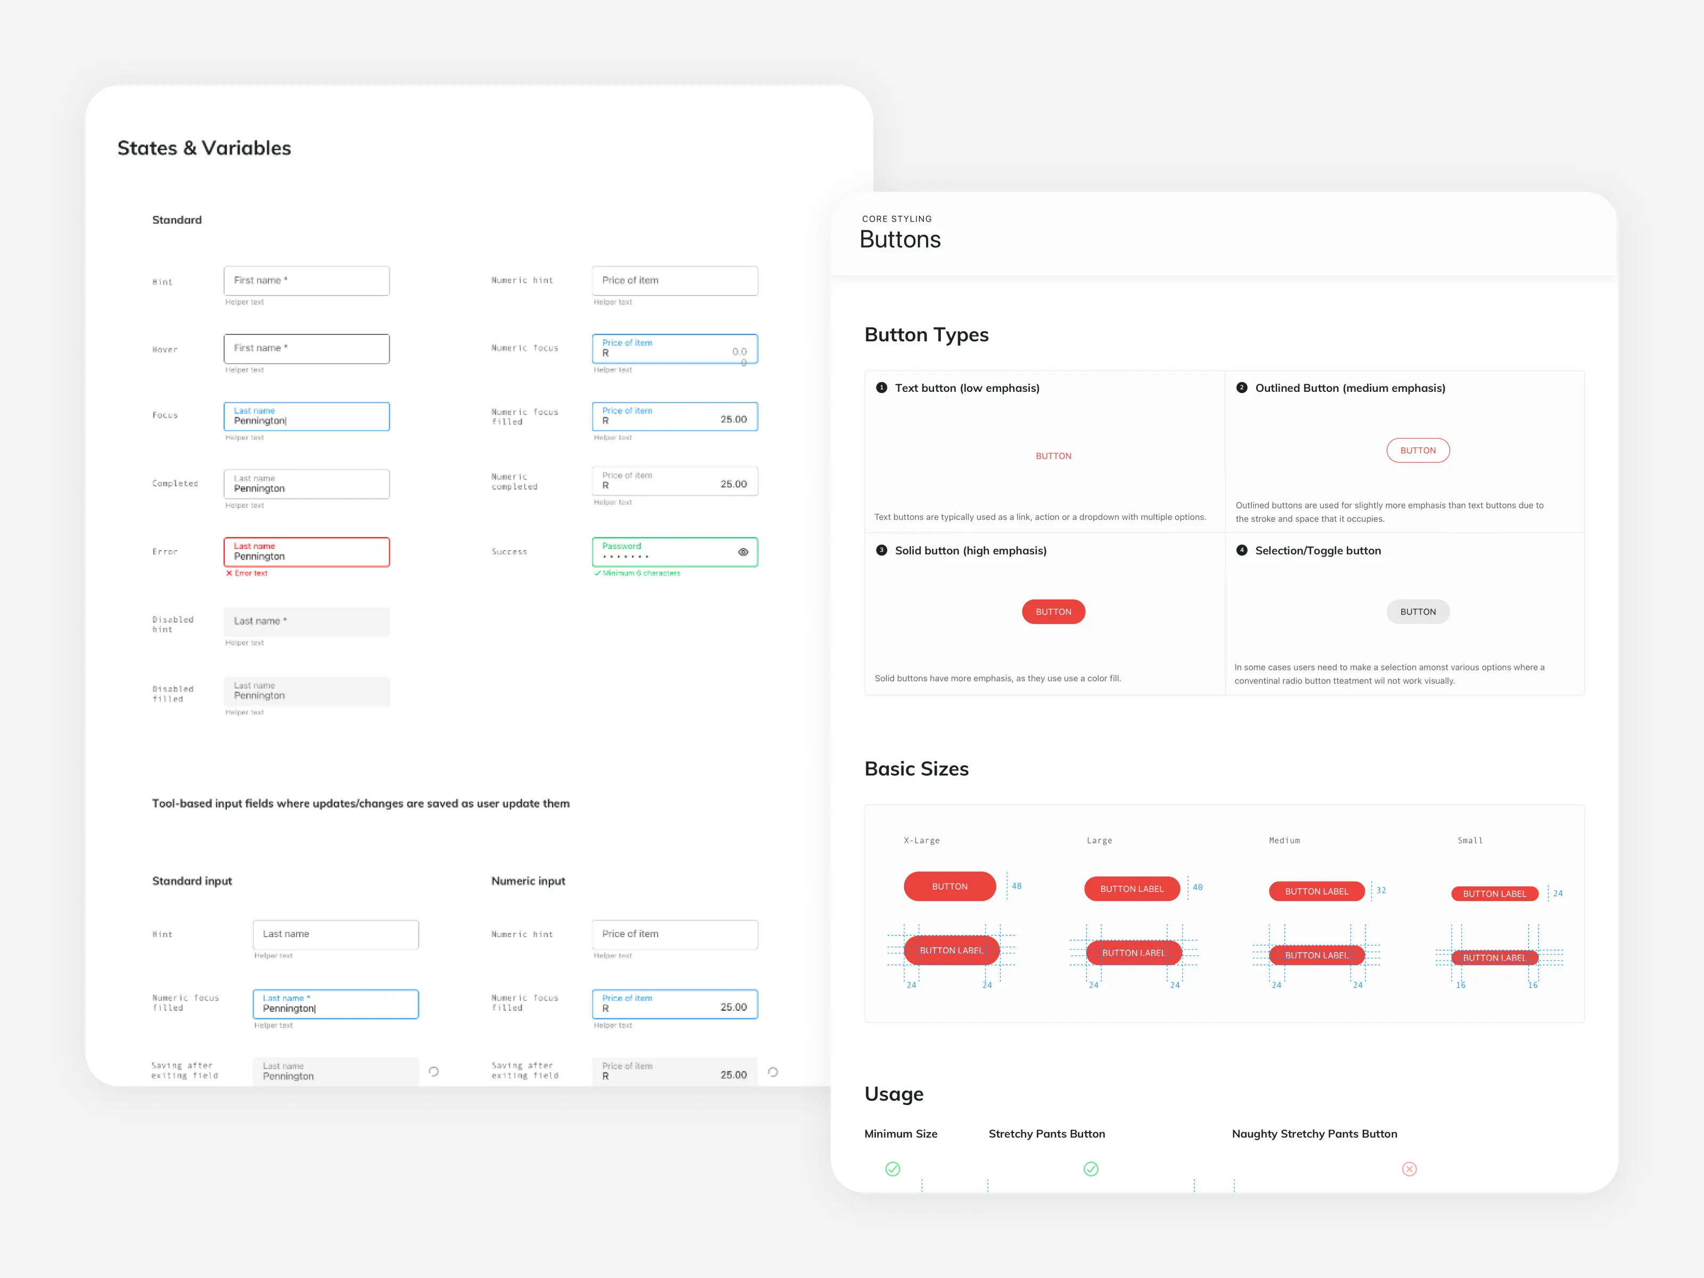Click the loading spinner beside Saving after exiting field
The width and height of the screenshot is (1704, 1278).
point(433,1071)
